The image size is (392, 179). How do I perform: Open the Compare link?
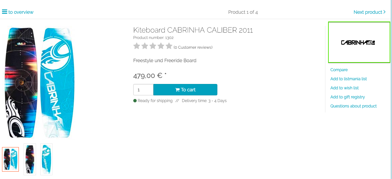point(339,70)
